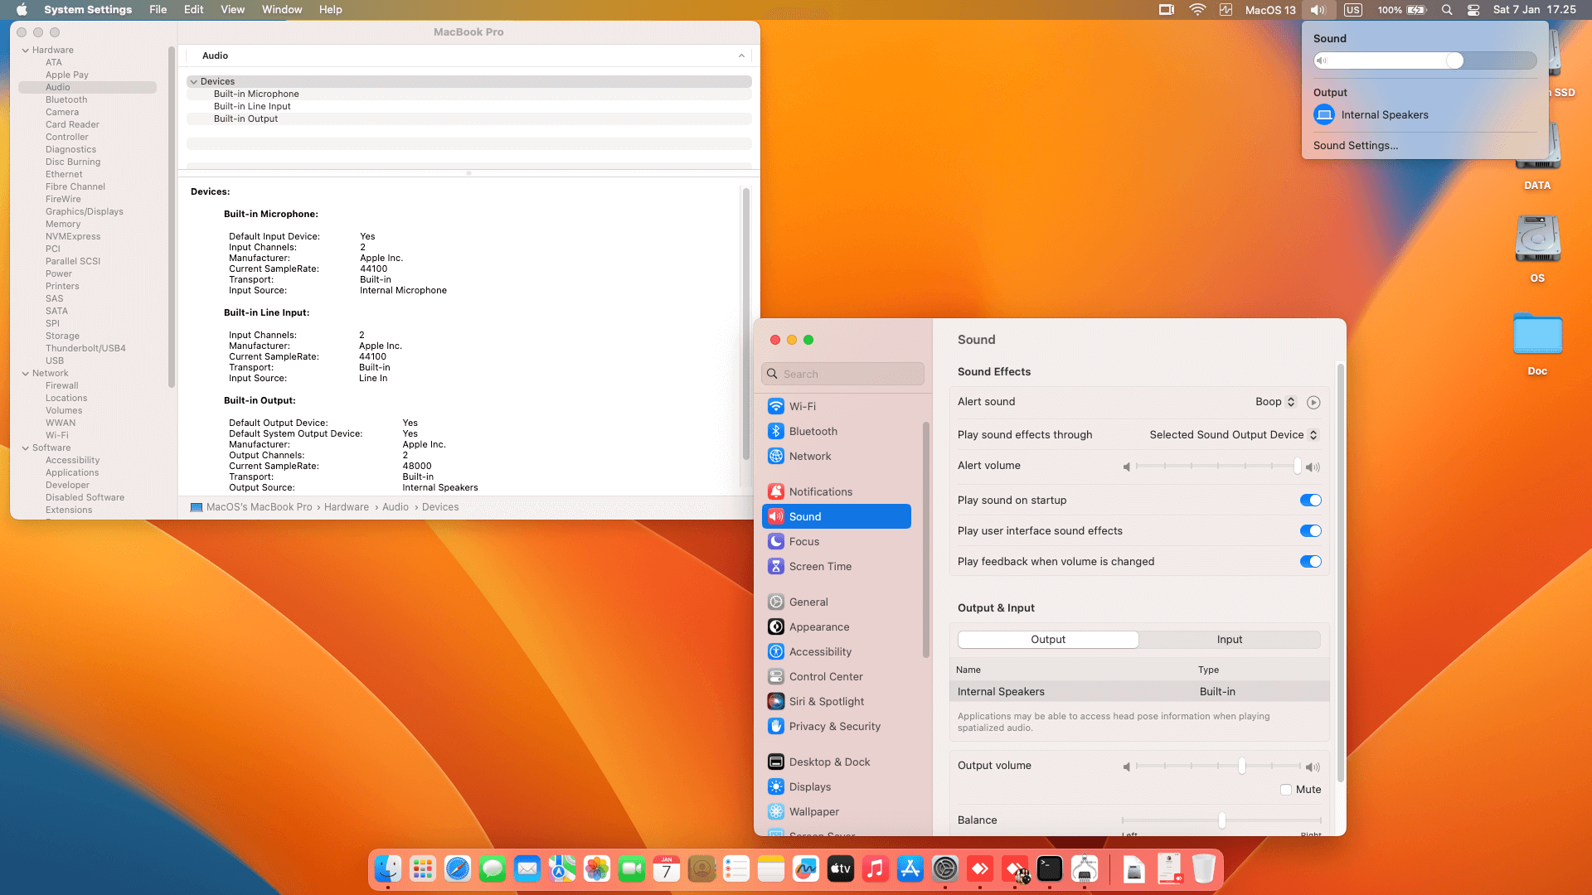Disable Play sound on startup
This screenshot has width=1592, height=895.
coord(1310,500)
